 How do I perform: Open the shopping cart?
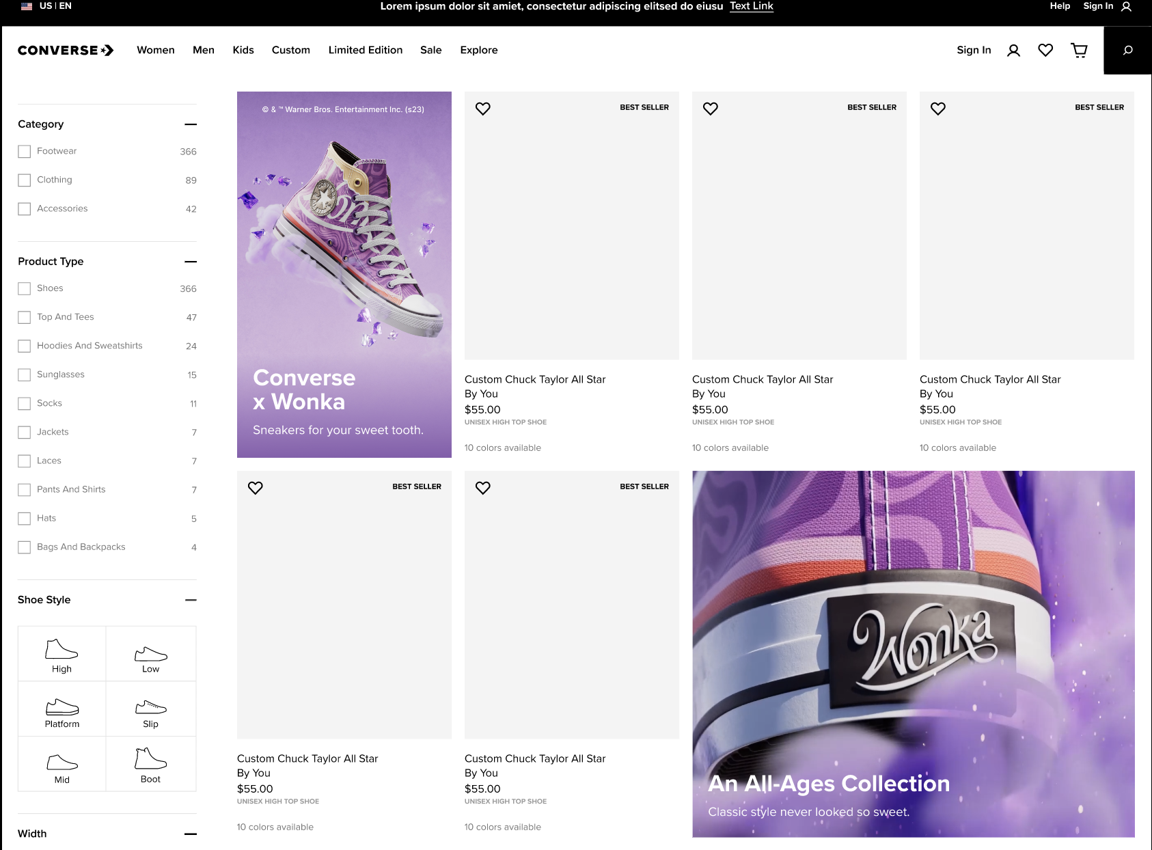pos(1079,50)
